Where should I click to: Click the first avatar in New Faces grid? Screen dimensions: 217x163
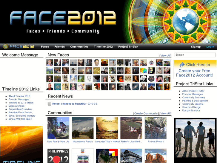50,63
